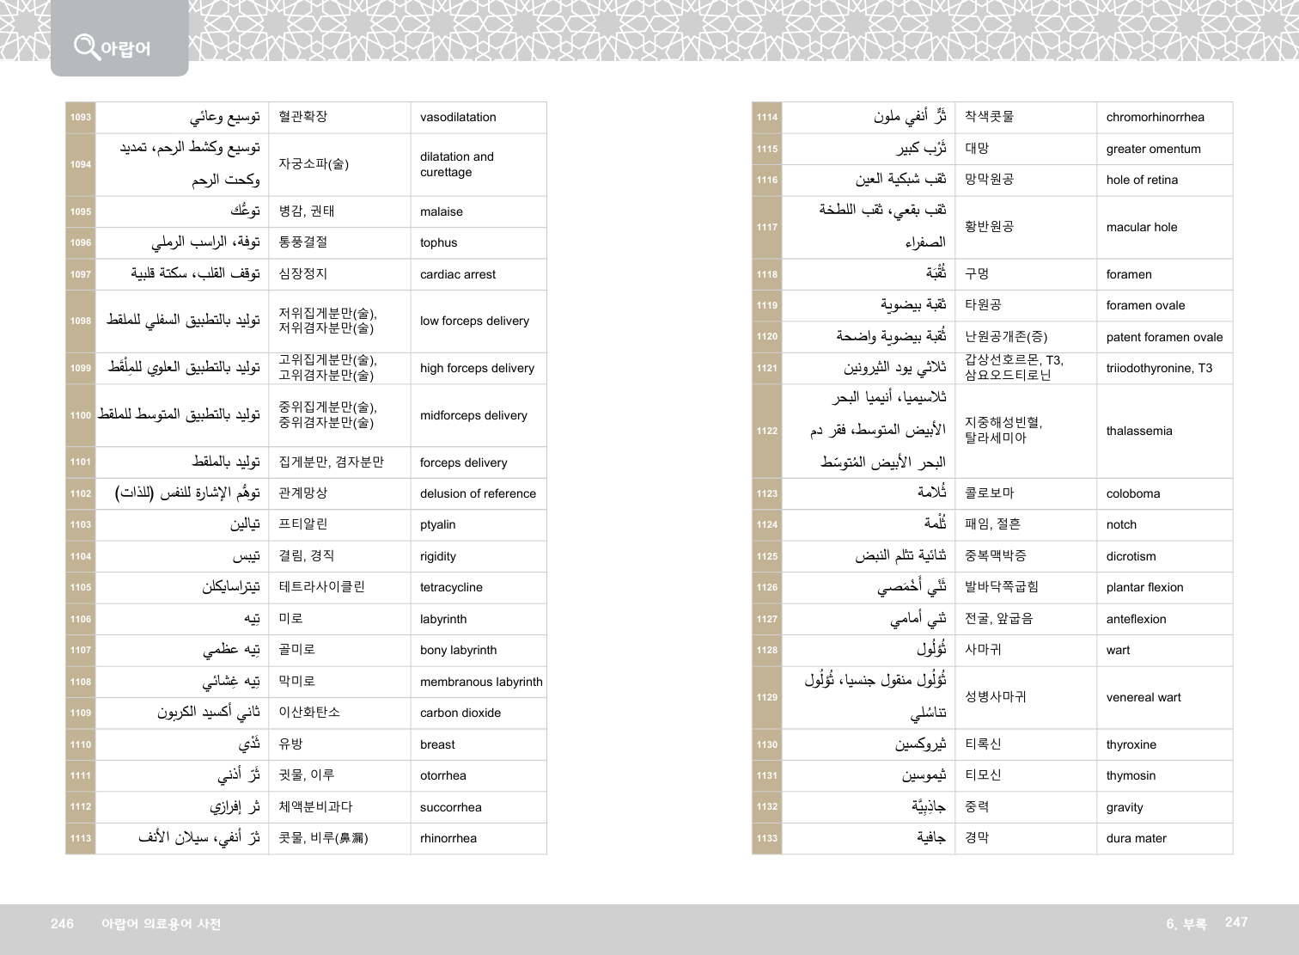The height and width of the screenshot is (955, 1299).
Task: Click the 'rhinorrhea' entry
Action: coord(448,838)
